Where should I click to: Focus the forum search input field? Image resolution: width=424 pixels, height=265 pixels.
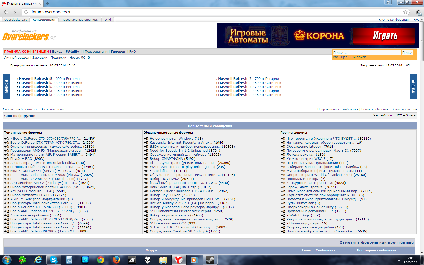point(367,52)
